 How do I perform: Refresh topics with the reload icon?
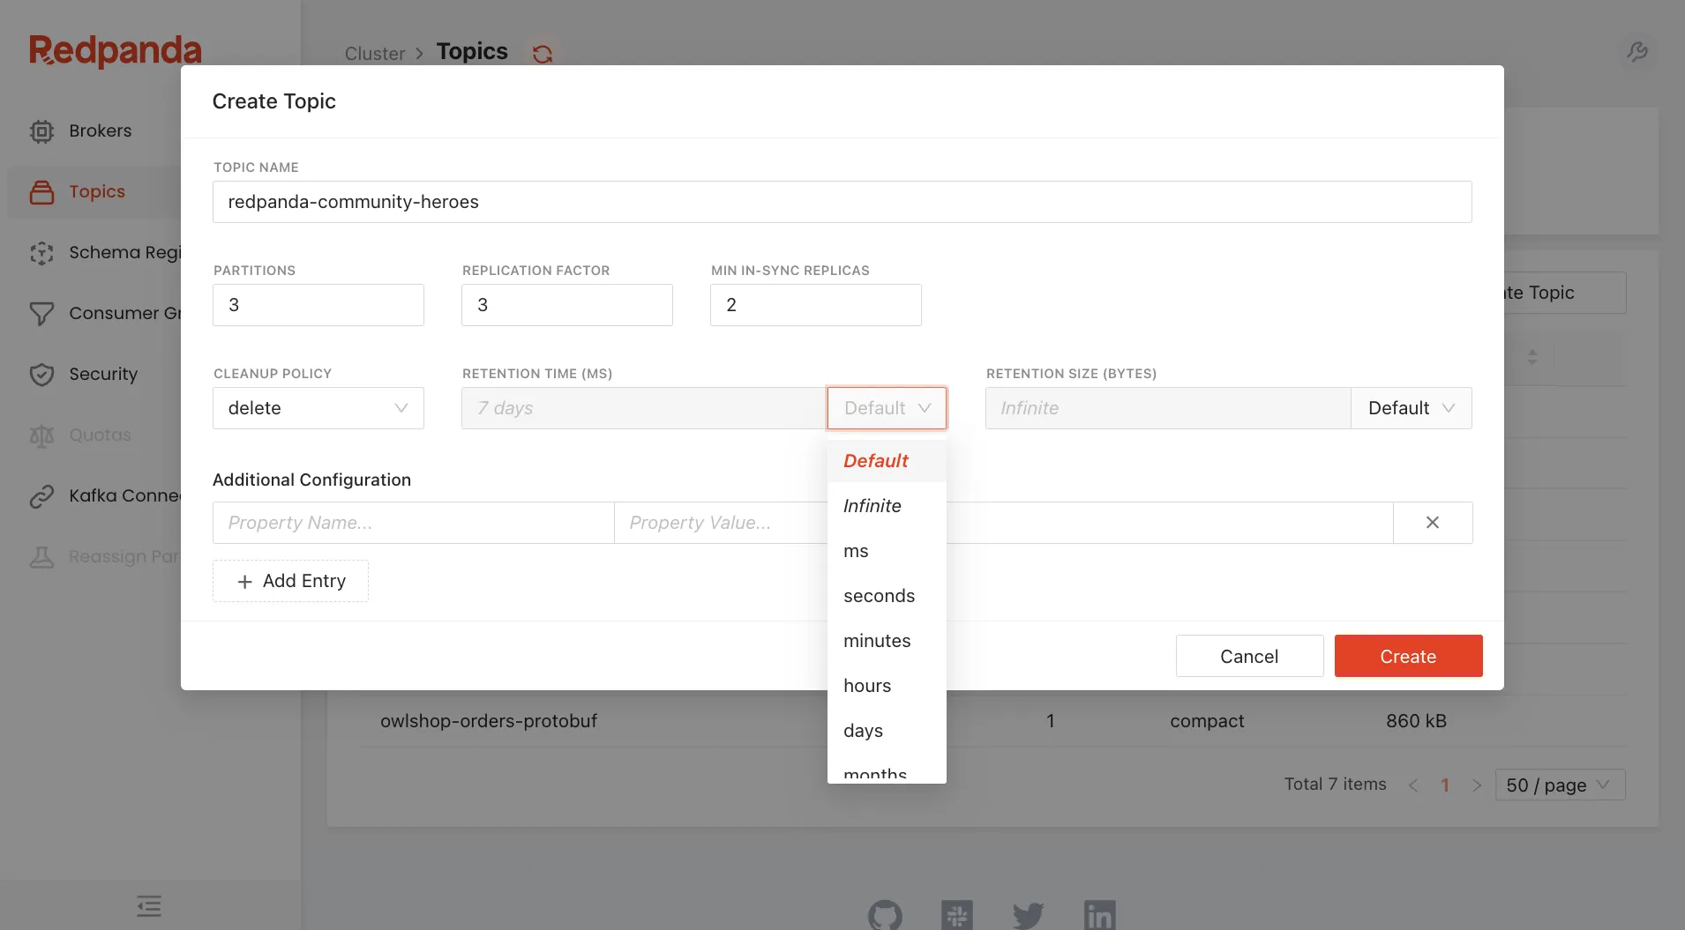(543, 54)
